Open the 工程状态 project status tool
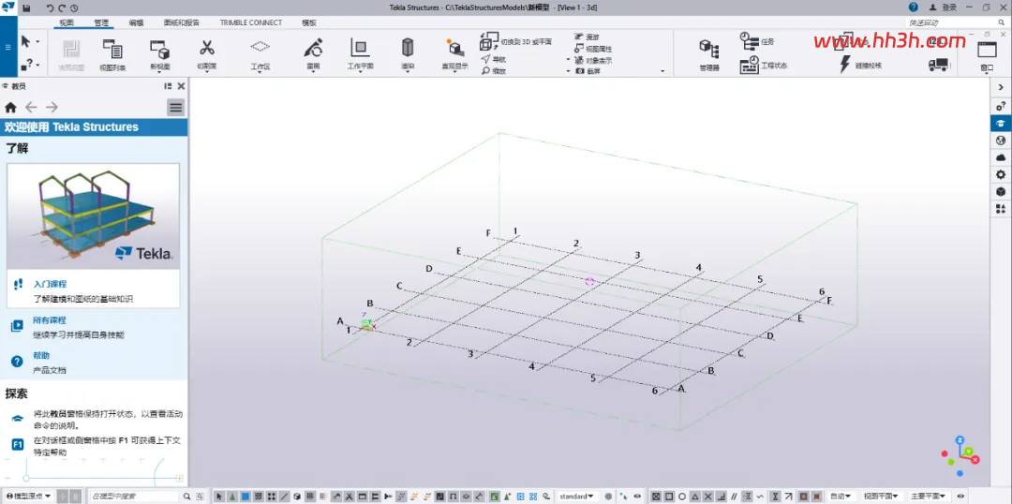Image resolution: width=1012 pixels, height=504 pixels. point(764,66)
